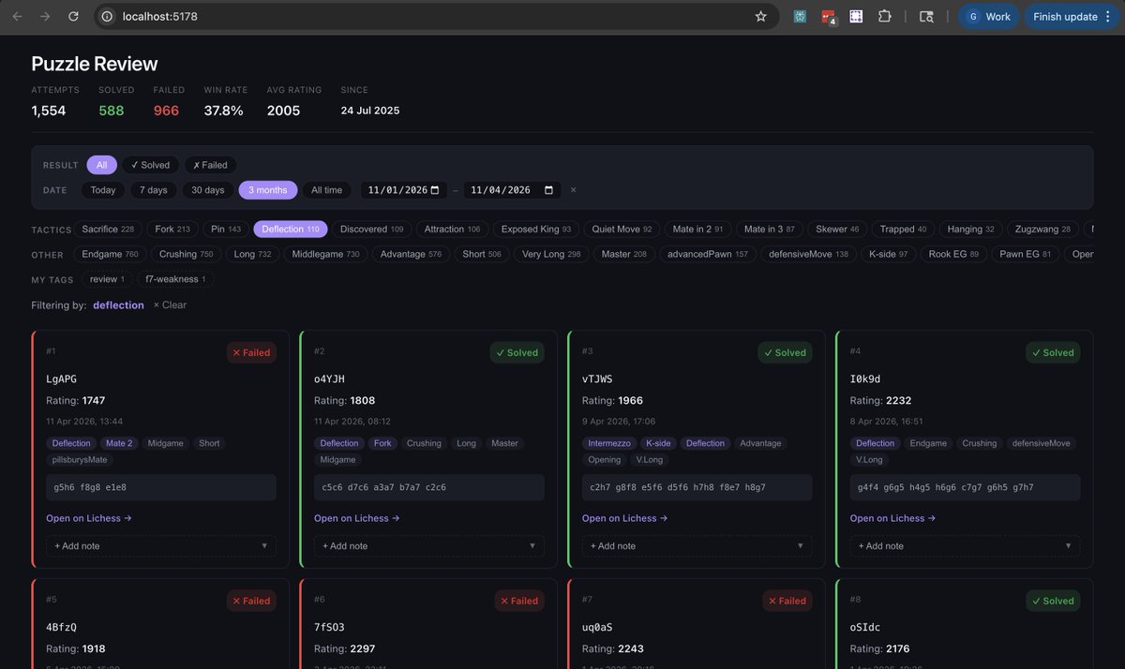The height and width of the screenshot is (669, 1125).
Task: Clear the deflection tag filter
Action: pyautogui.click(x=170, y=305)
